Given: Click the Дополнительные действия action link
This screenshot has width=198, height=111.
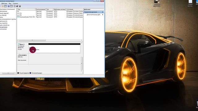Looking at the screenshot, I should point(94,14).
